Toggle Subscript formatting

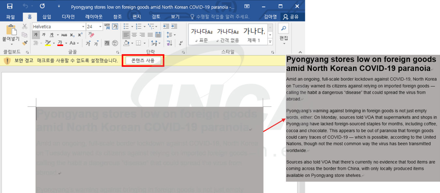pos(72,35)
